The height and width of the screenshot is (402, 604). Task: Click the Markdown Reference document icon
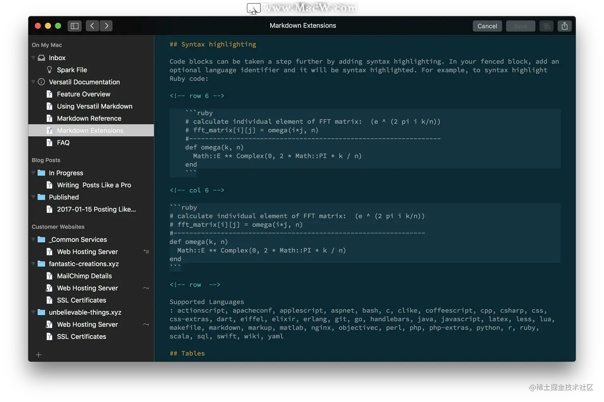50,118
